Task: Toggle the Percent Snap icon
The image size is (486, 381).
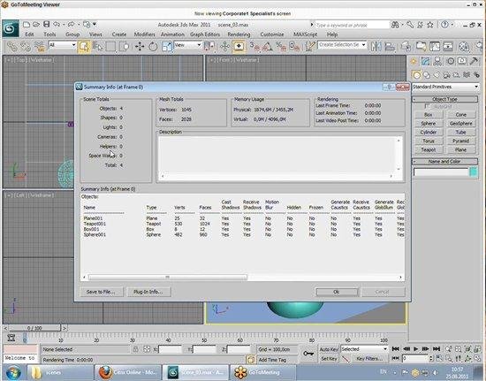Action: click(281, 47)
